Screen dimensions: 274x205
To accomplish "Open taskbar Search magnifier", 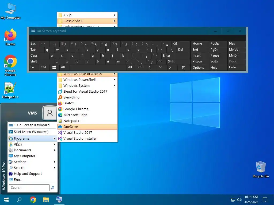I will pyautogui.click(x=19, y=200).
